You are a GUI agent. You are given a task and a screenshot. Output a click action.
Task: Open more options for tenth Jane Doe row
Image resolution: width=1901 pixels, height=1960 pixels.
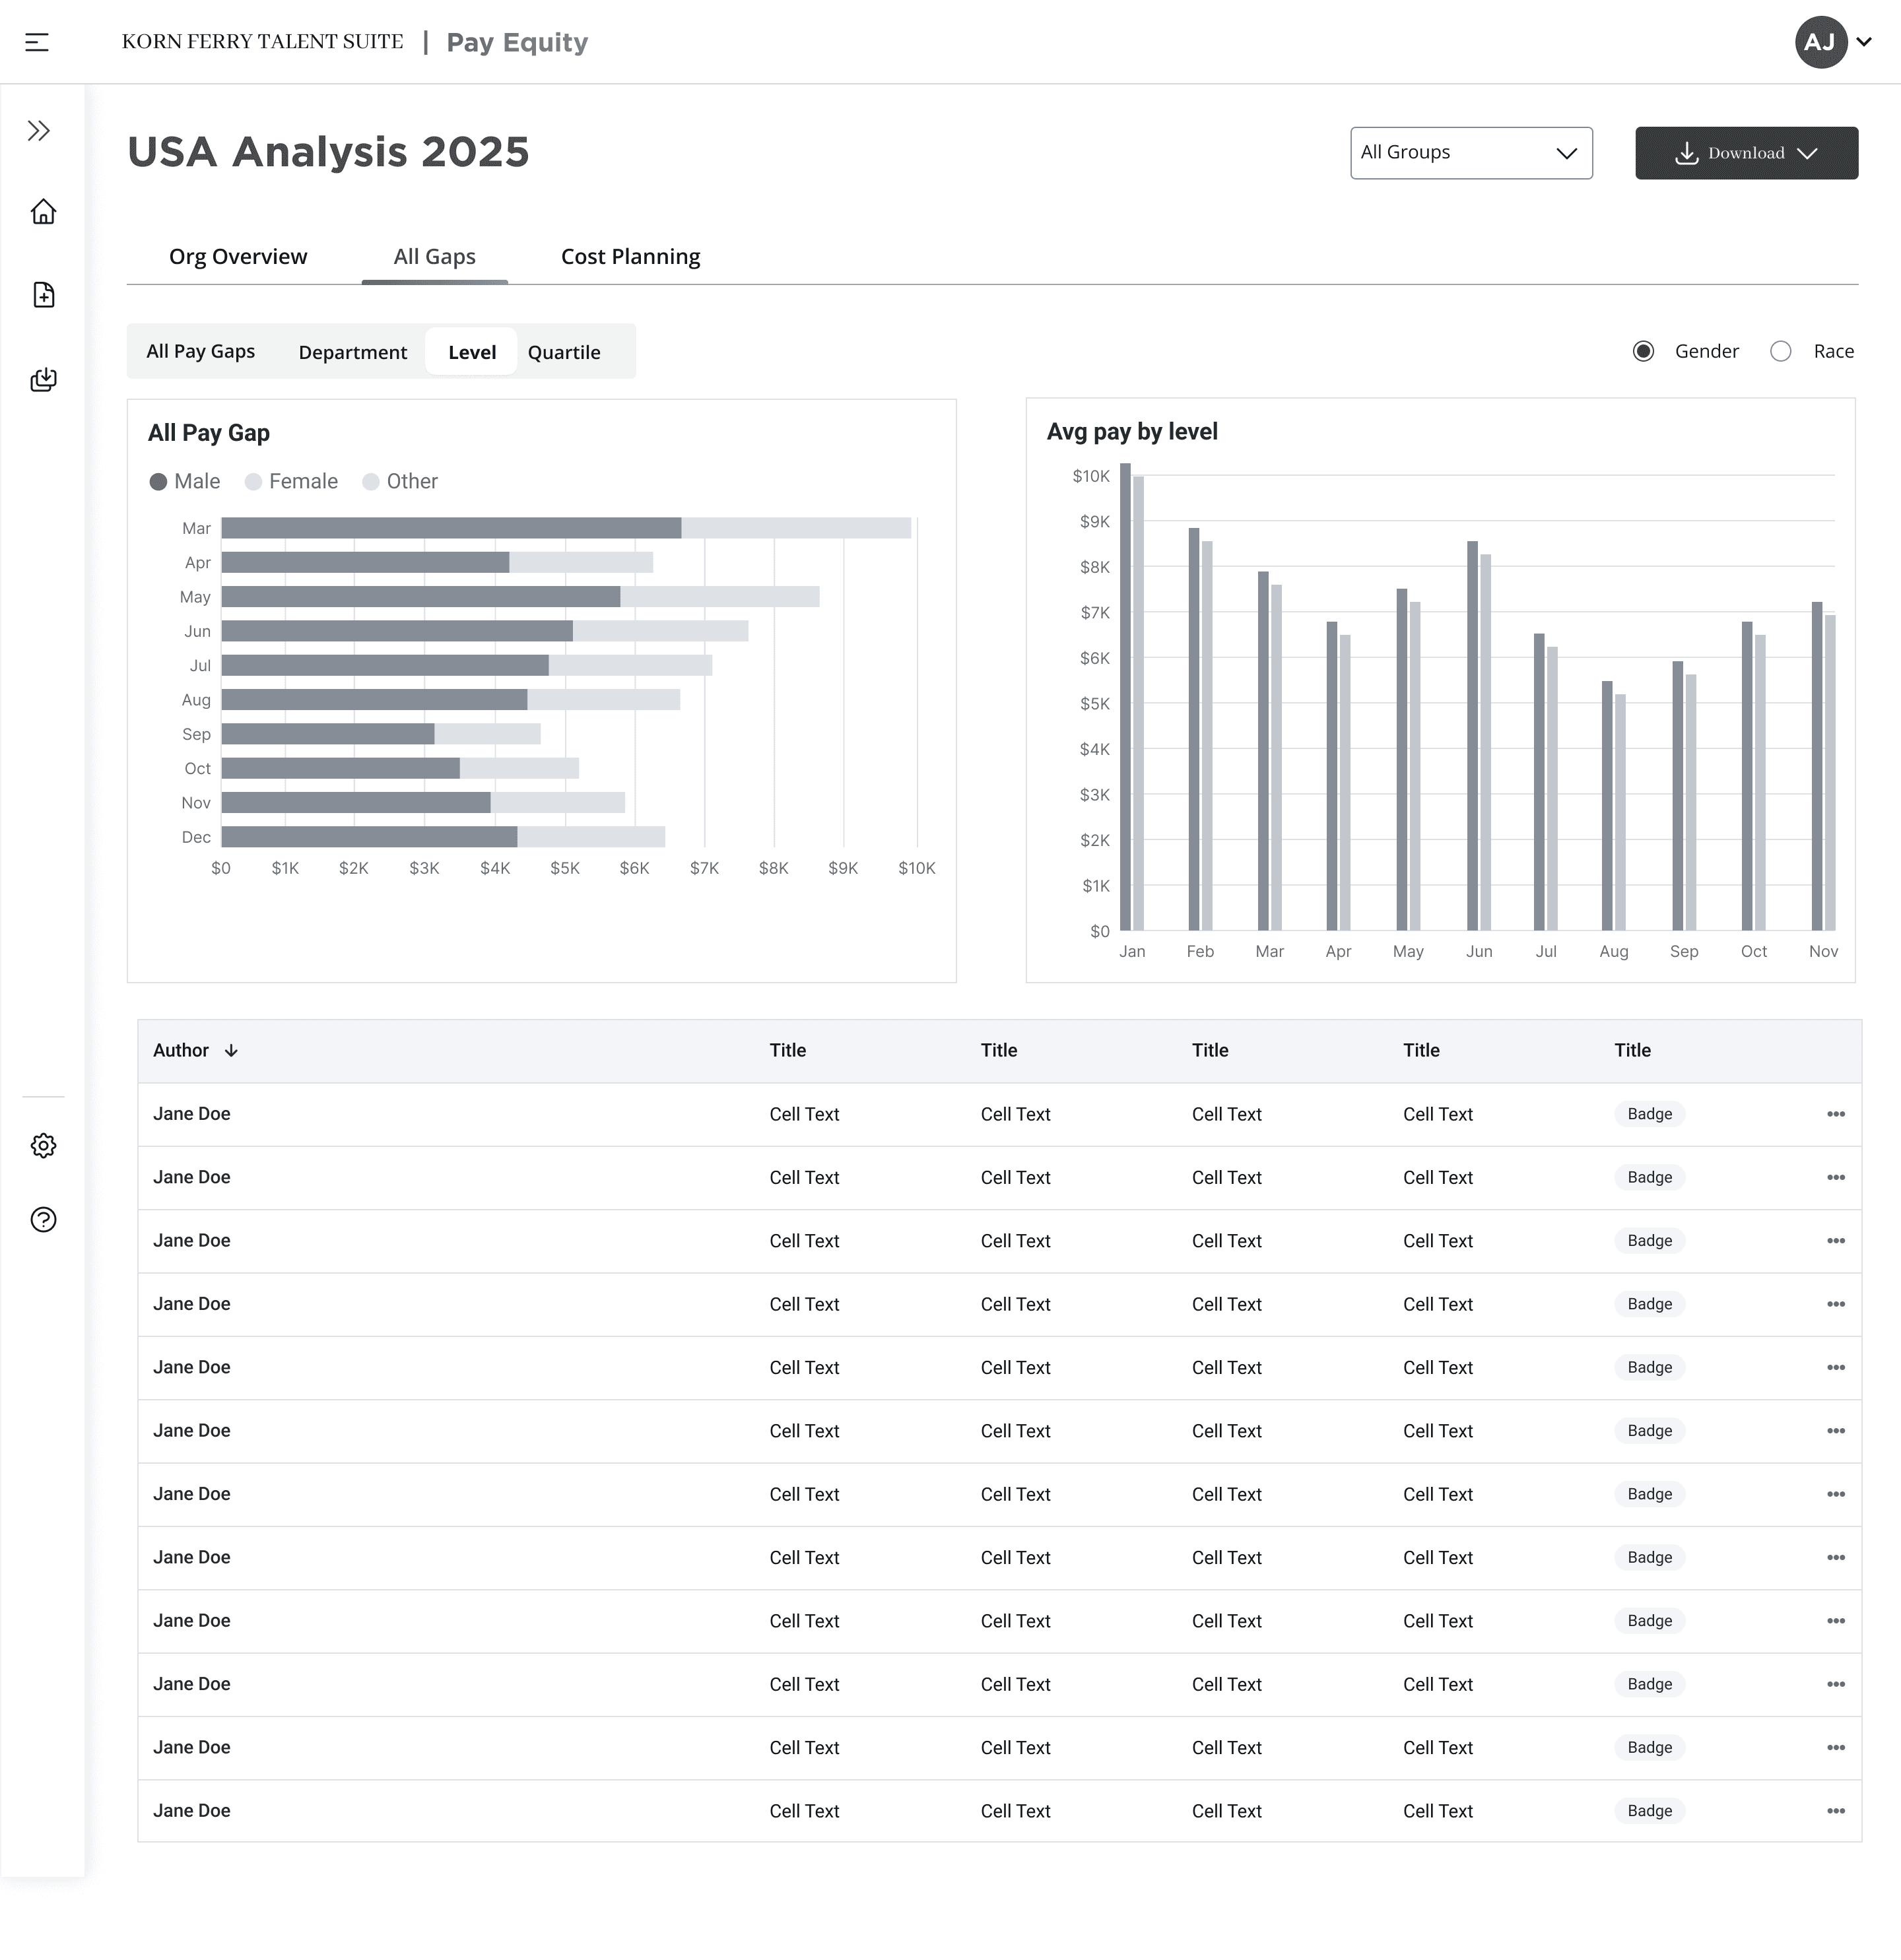click(x=1836, y=1684)
